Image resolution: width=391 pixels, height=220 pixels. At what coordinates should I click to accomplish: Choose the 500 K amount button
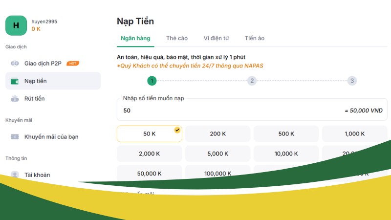coord(286,134)
